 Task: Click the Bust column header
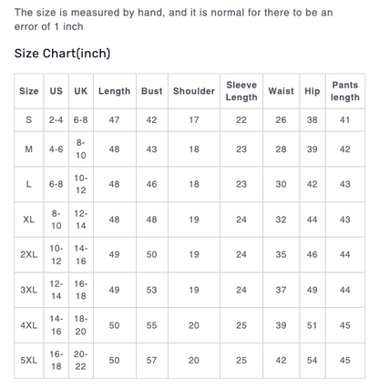click(152, 91)
